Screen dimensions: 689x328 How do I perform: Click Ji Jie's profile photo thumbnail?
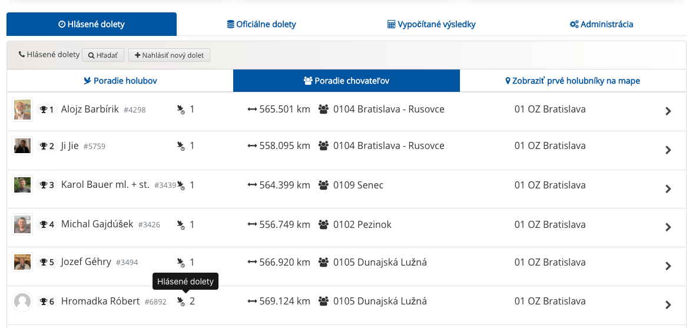tap(22, 146)
